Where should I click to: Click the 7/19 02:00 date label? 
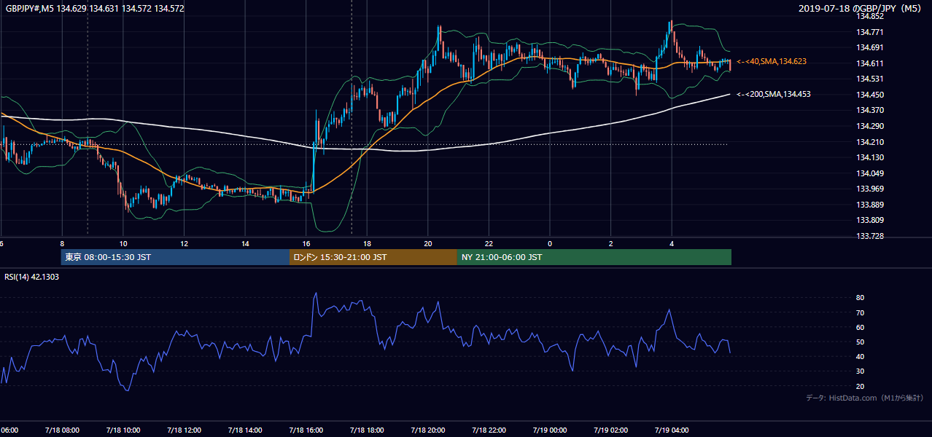pos(610,430)
